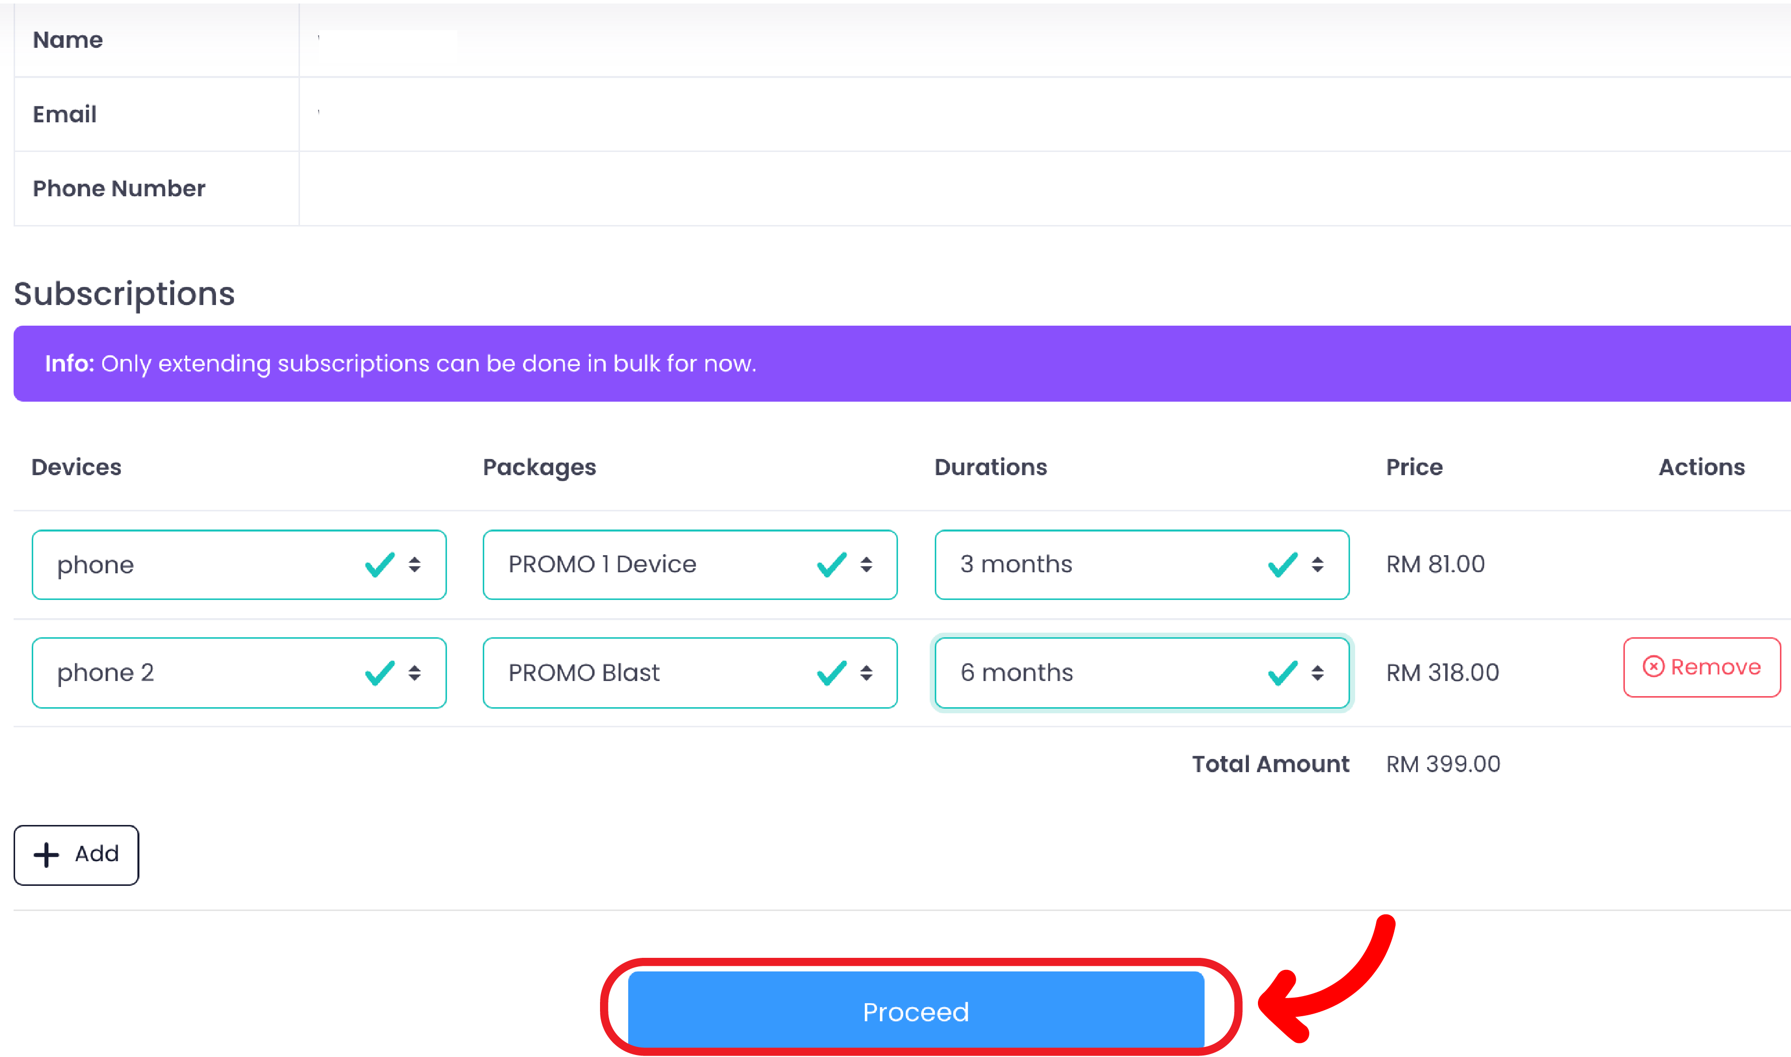
Task: Click the Add subscription button
Action: tap(76, 855)
